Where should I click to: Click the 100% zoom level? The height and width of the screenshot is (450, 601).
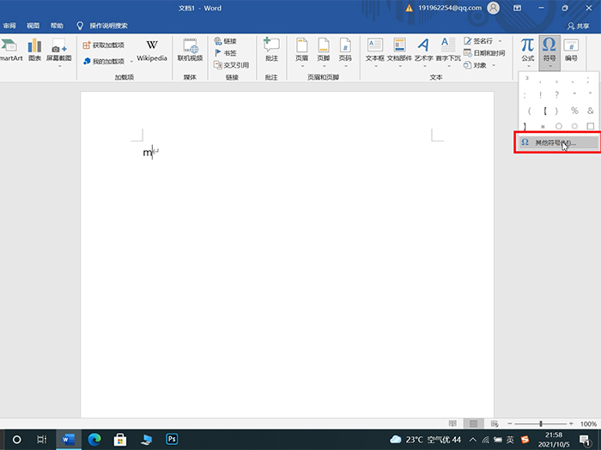pos(588,423)
